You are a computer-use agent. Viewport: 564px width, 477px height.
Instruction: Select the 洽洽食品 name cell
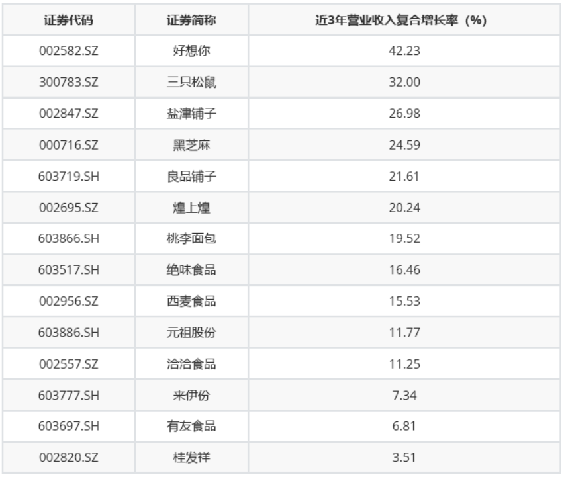pos(191,364)
